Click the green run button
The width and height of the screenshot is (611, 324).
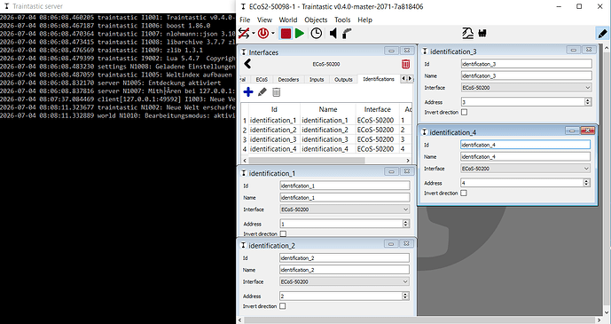tap(299, 34)
